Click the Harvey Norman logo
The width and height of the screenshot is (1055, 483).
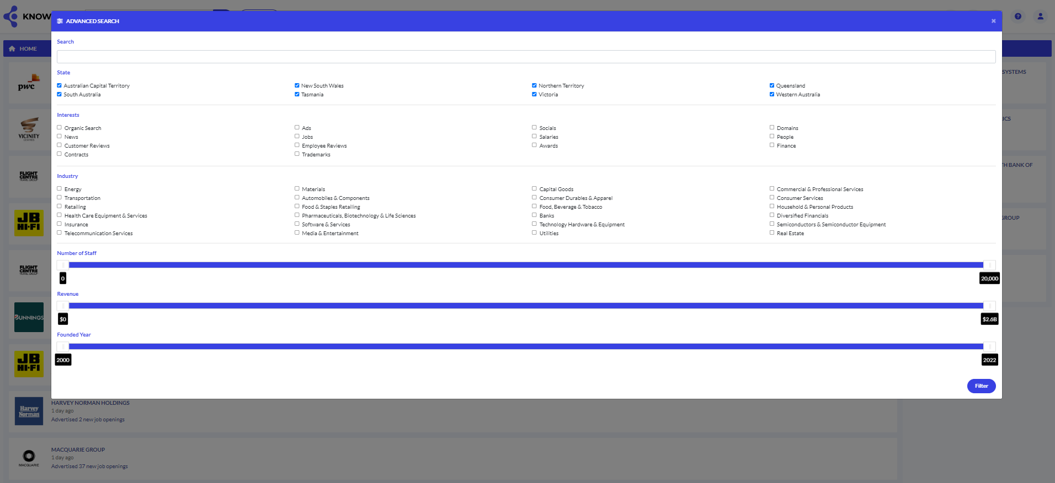click(x=29, y=411)
